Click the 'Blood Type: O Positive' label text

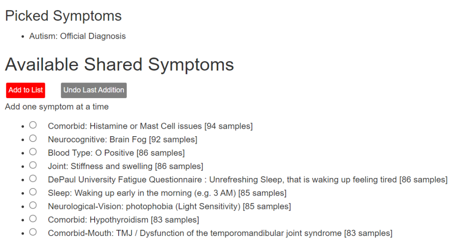pyautogui.click(x=91, y=153)
